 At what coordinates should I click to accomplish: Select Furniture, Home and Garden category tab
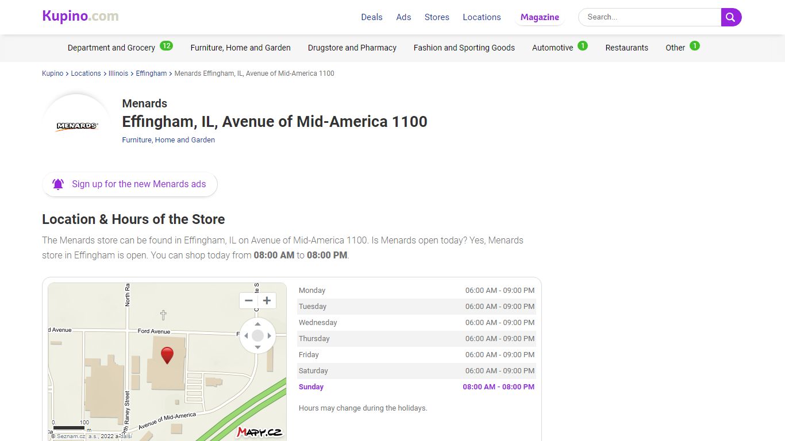241,48
